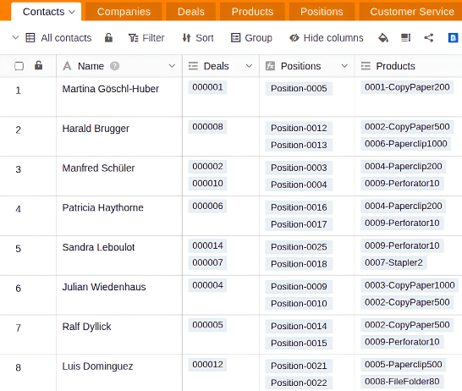Screen dimensions: 462x391
Task: Click deal tag 000014
Action: pos(207,245)
